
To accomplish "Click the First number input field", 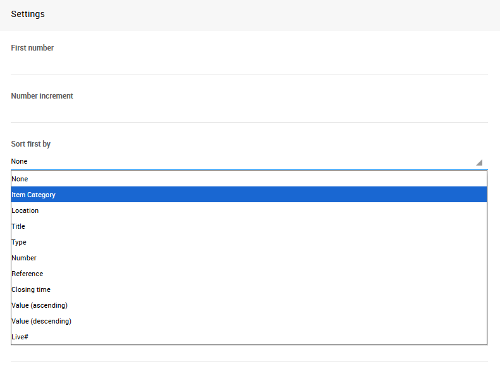I will [249, 65].
